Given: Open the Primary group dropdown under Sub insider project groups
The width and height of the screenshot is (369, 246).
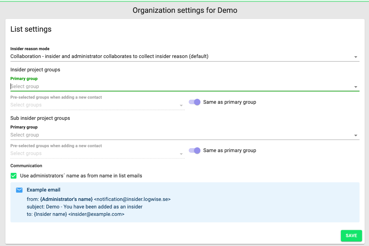Looking at the screenshot, I should (x=185, y=135).
